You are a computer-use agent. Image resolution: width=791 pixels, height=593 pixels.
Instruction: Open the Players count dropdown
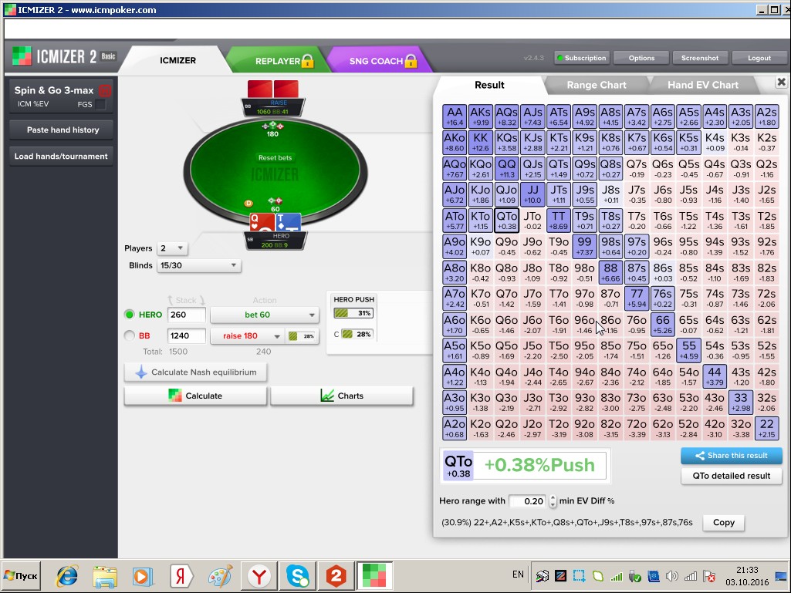172,248
